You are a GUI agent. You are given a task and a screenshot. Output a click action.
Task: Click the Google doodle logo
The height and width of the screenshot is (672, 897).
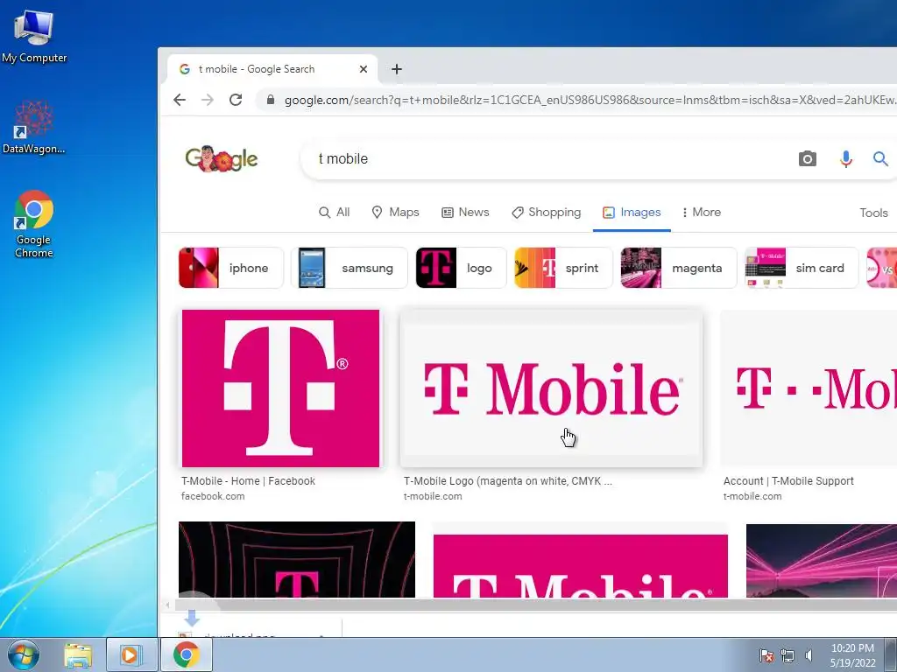[x=222, y=159]
